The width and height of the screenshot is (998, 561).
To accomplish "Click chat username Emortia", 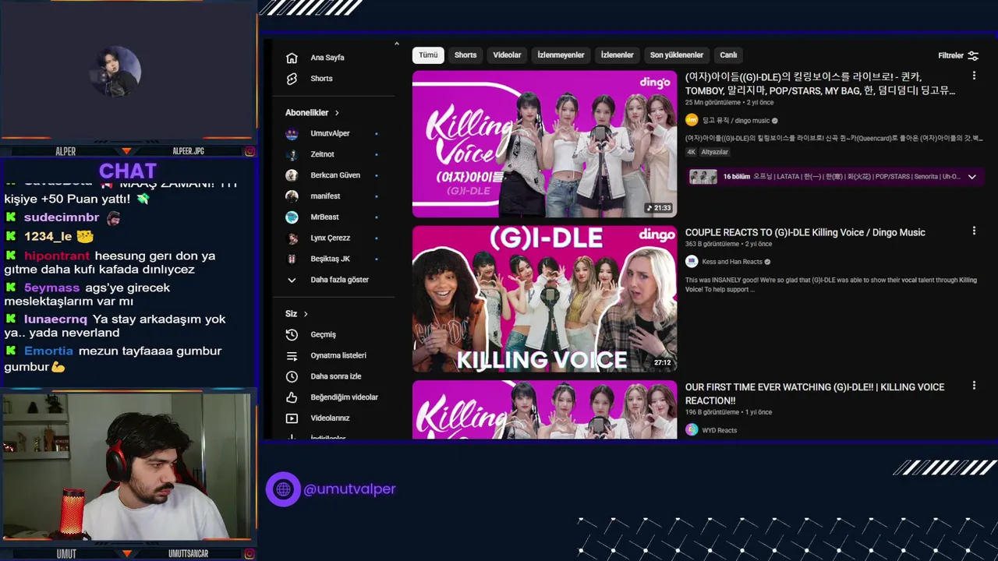I will pos(48,351).
